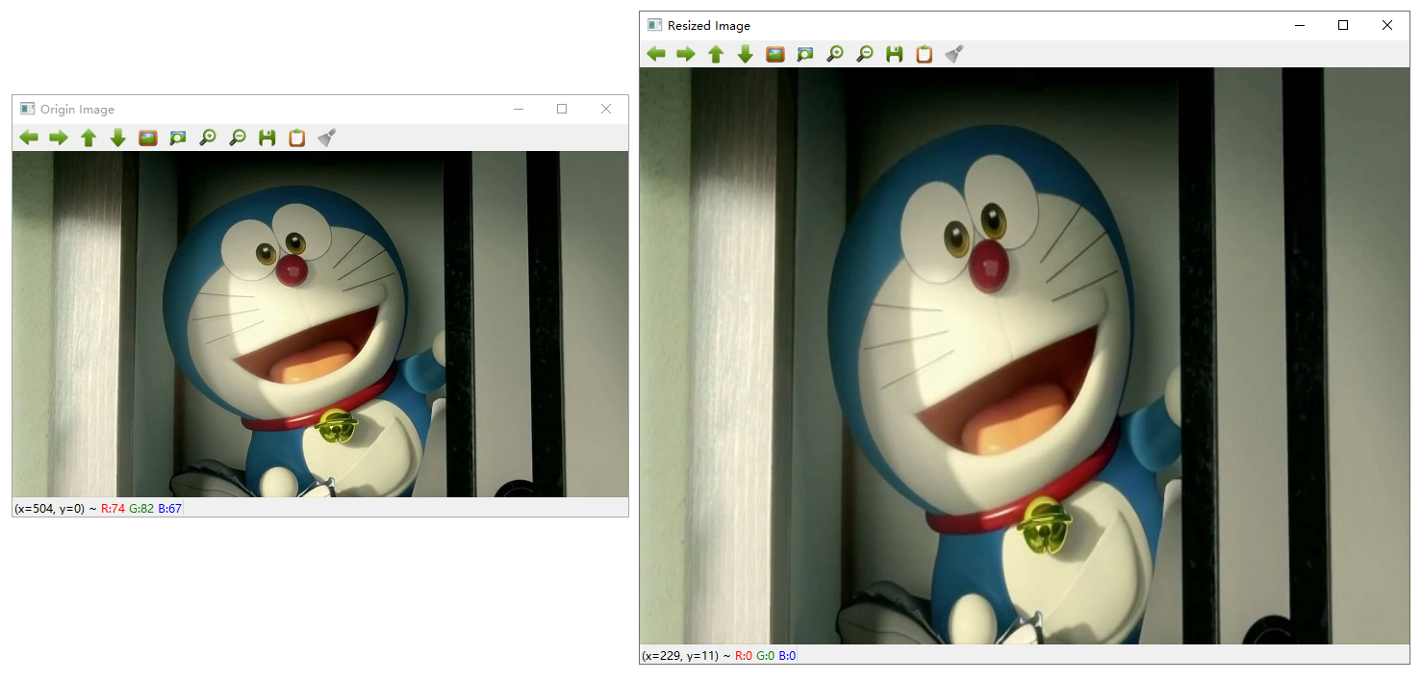Zoom in on the Origin Image window
This screenshot has width=1422, height=681.
pos(207,138)
